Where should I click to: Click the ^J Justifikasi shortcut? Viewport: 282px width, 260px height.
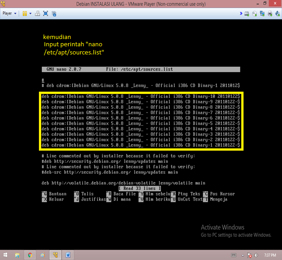click(x=90, y=199)
